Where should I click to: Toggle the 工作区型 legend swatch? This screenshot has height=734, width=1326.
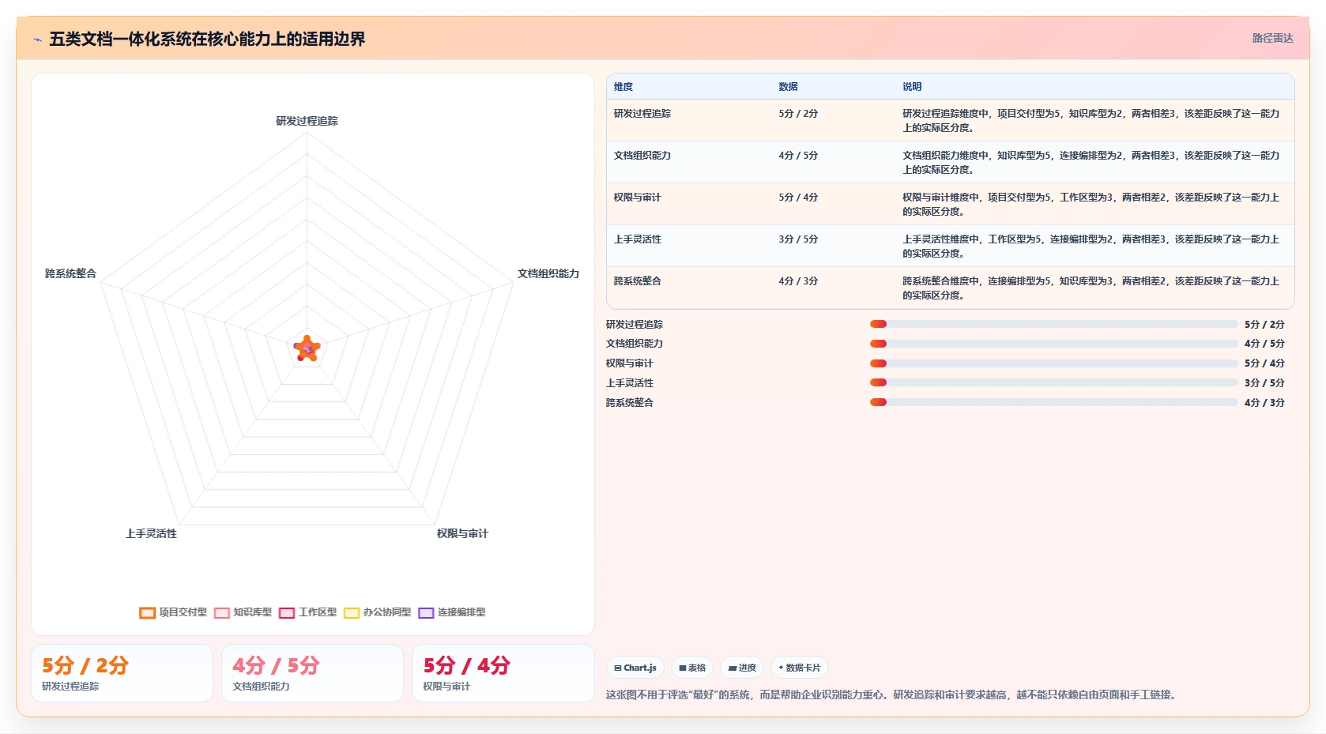[x=287, y=612]
